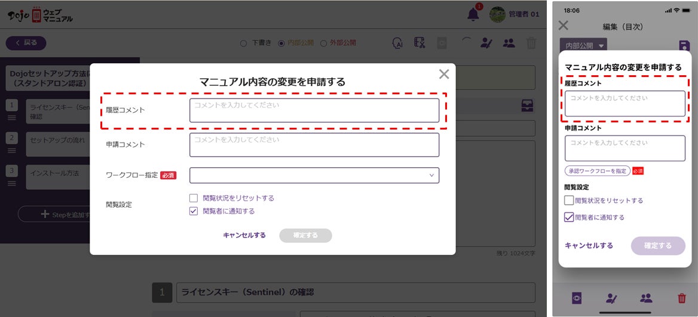
Task: Click the 履歴コメント input in mobile dialog
Action: coord(625,104)
